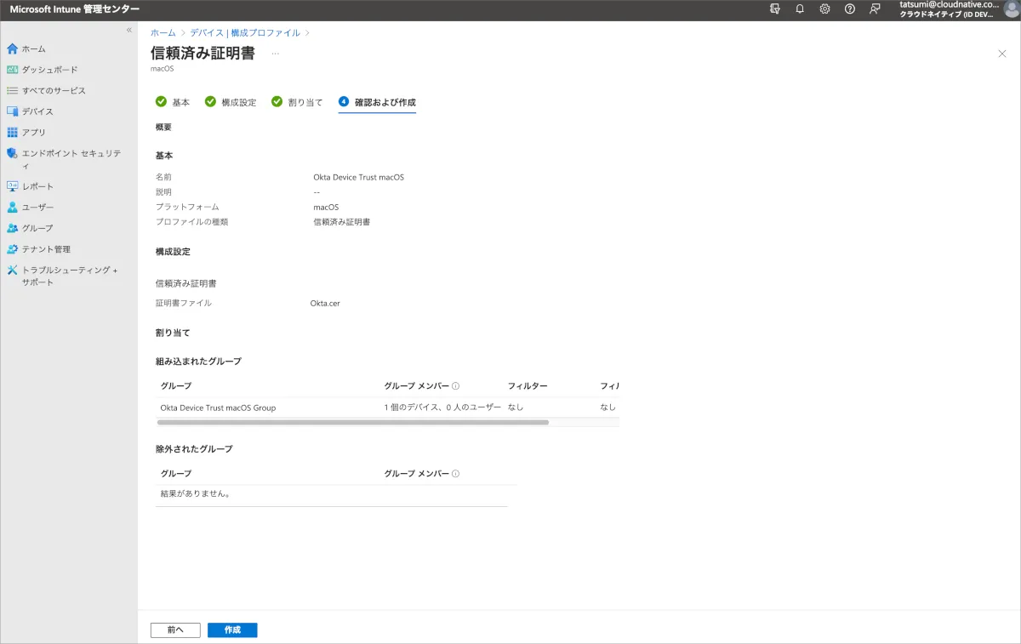Open the ダッシュボード sidebar item
Screen dimensions: 1021x644
pyautogui.click(x=49, y=70)
